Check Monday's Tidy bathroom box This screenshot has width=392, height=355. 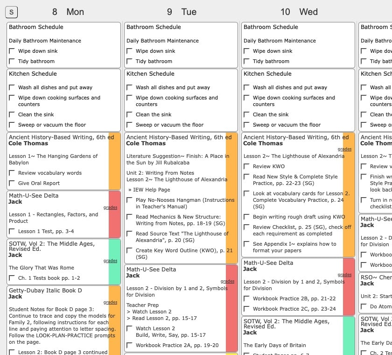(12, 61)
